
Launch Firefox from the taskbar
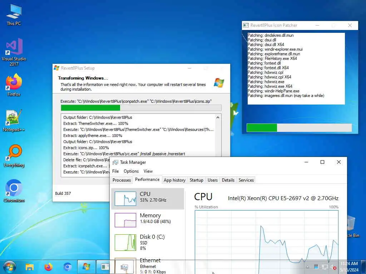48,267
